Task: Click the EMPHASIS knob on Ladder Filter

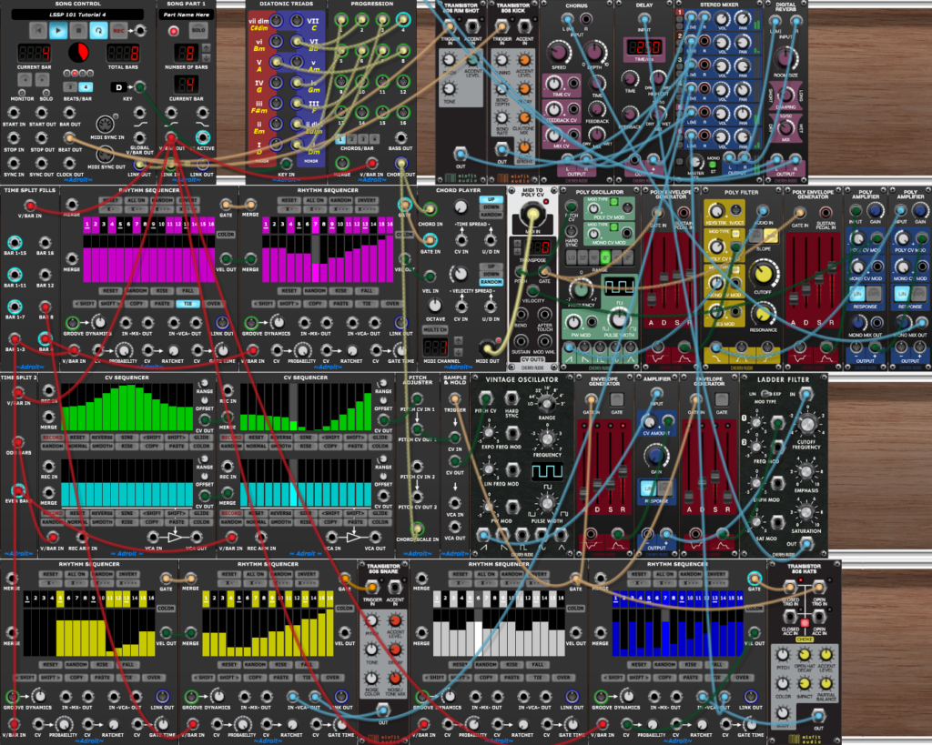Action: [x=806, y=473]
